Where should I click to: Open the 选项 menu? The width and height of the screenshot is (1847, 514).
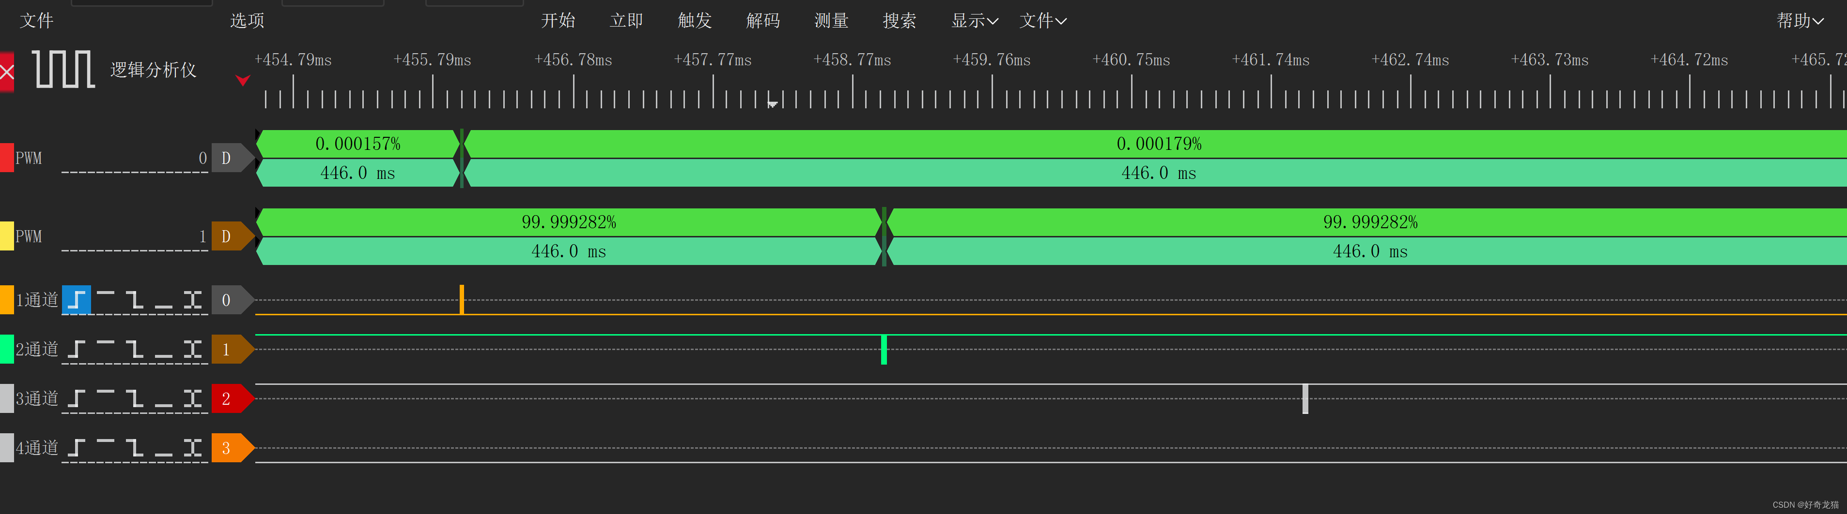click(248, 21)
